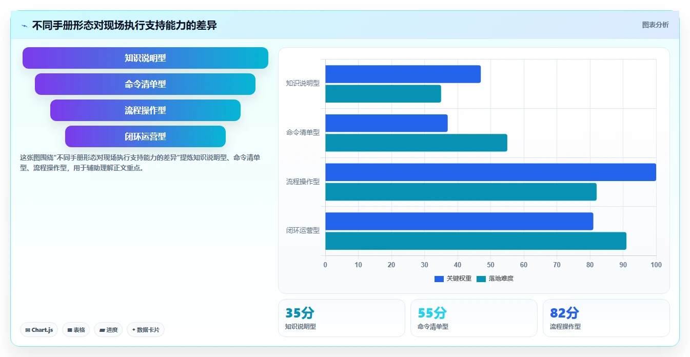The image size is (690, 357).
Task: Open the 35分 知识说明型 data card
Action: [x=342, y=318]
